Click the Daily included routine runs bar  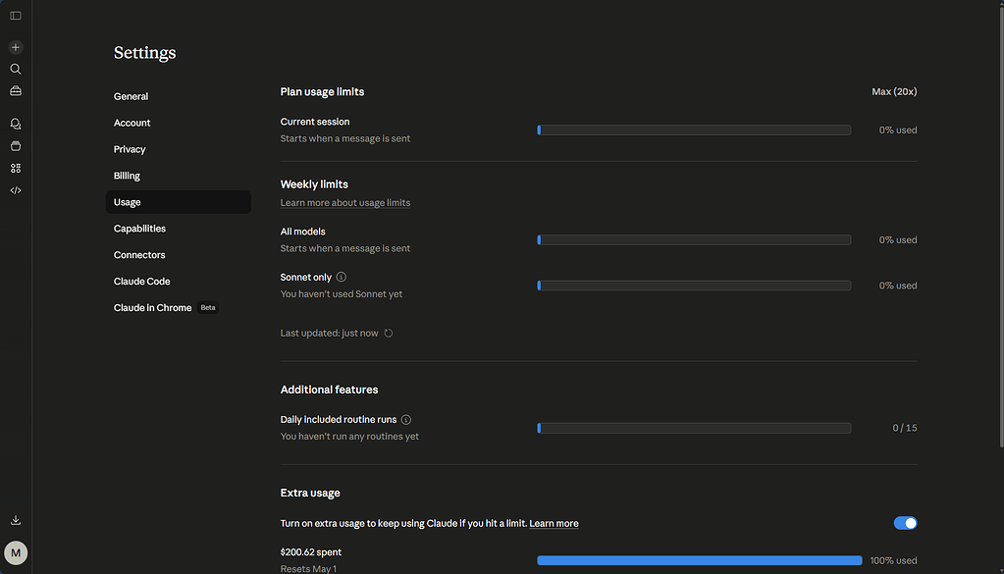coord(694,428)
